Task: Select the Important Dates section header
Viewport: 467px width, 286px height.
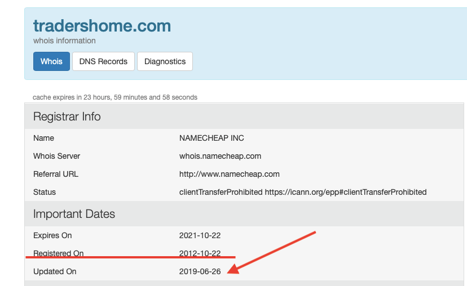Action: 74,214
